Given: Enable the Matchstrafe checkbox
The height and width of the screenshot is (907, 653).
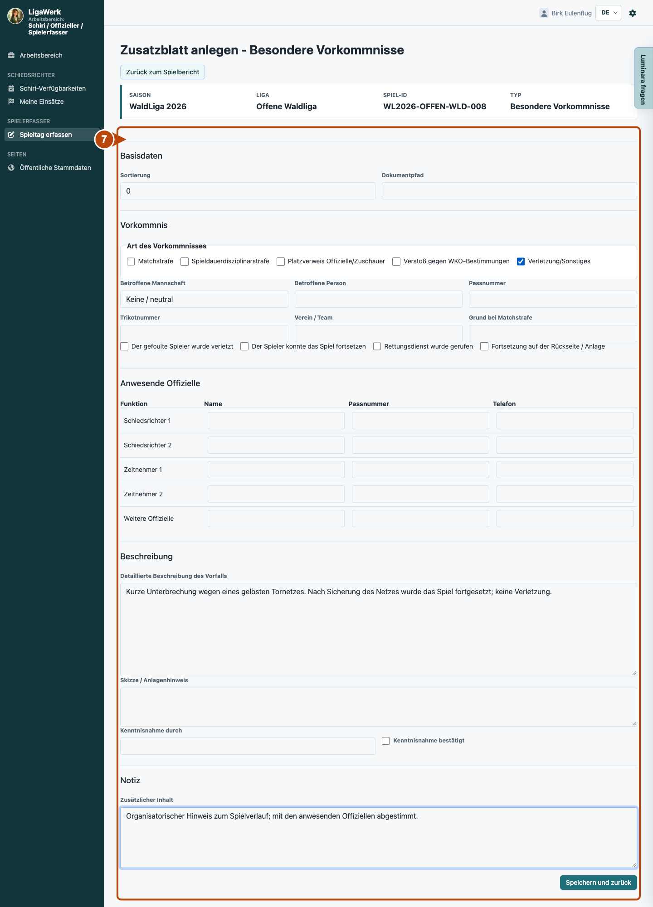Looking at the screenshot, I should pos(131,262).
